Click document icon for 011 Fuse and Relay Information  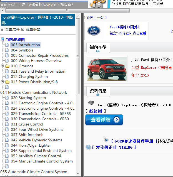click(7, 71)
